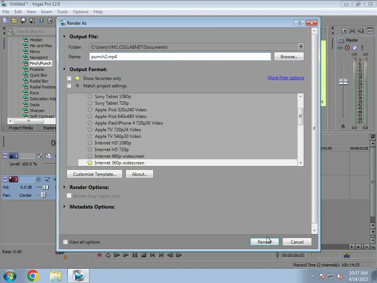
Task: Select the Radial Blur plug-in
Action: click(39, 81)
